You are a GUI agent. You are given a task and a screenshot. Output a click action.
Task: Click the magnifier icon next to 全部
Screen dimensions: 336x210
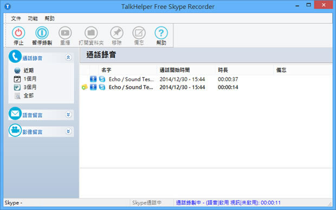tap(17, 96)
